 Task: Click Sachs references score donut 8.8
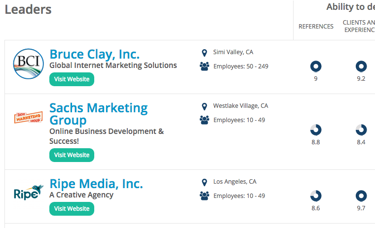pyautogui.click(x=316, y=130)
